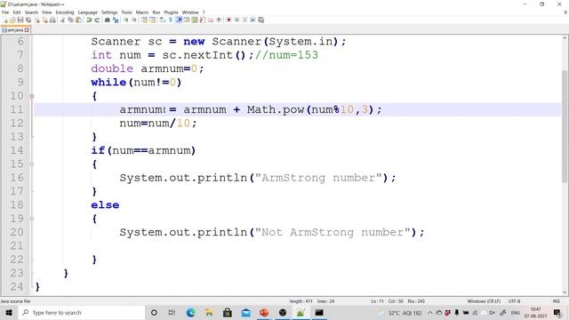Redo edit with the Redo arrow icon
569x320 pixels.
point(97,20)
